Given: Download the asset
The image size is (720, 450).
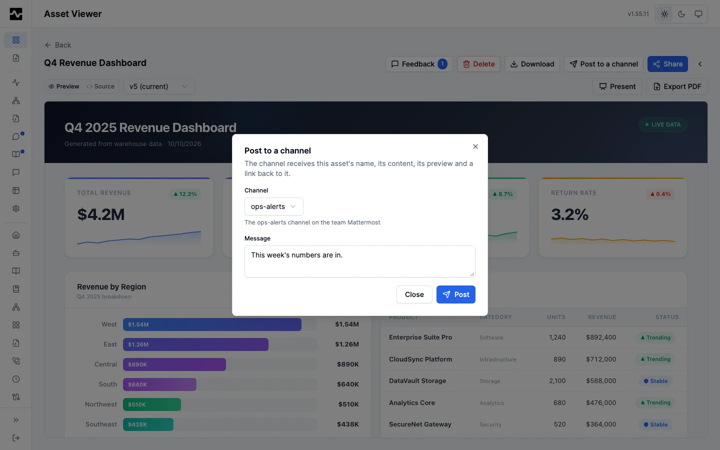Looking at the screenshot, I should [x=532, y=64].
